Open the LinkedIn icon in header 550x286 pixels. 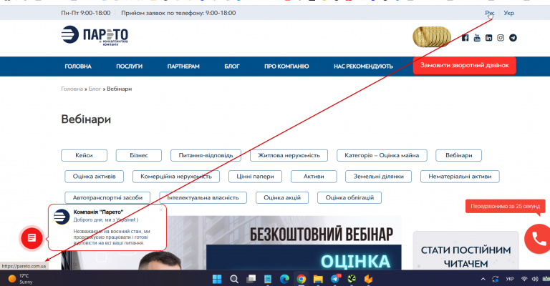(488, 38)
